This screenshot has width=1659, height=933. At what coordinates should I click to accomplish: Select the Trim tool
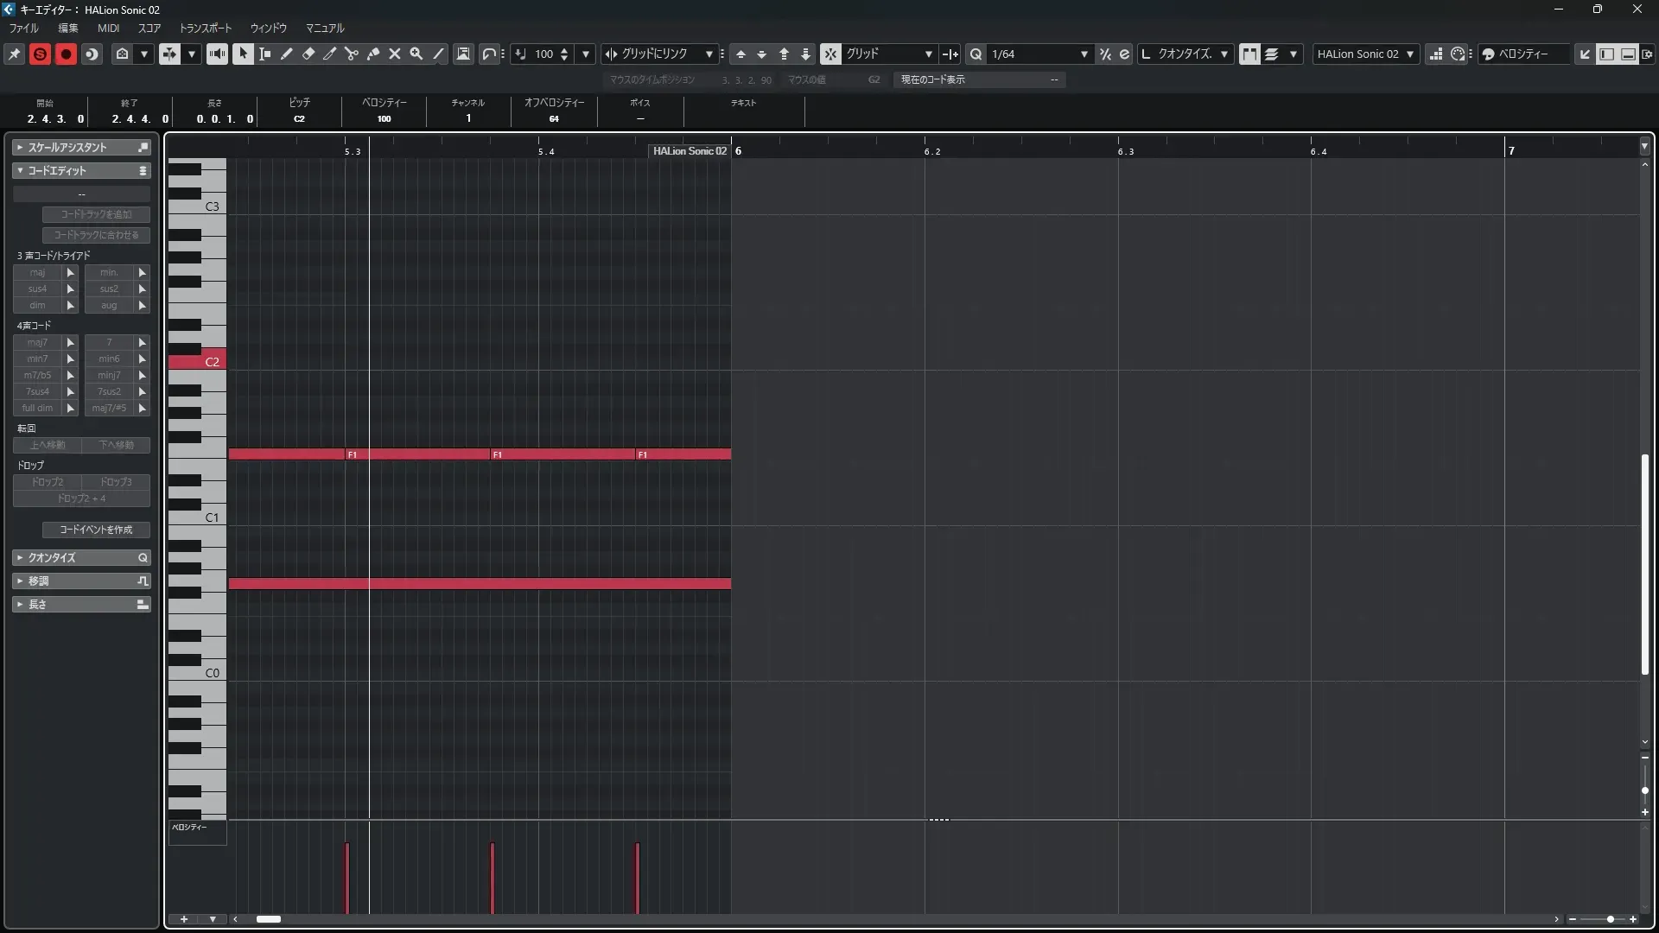pos(330,54)
